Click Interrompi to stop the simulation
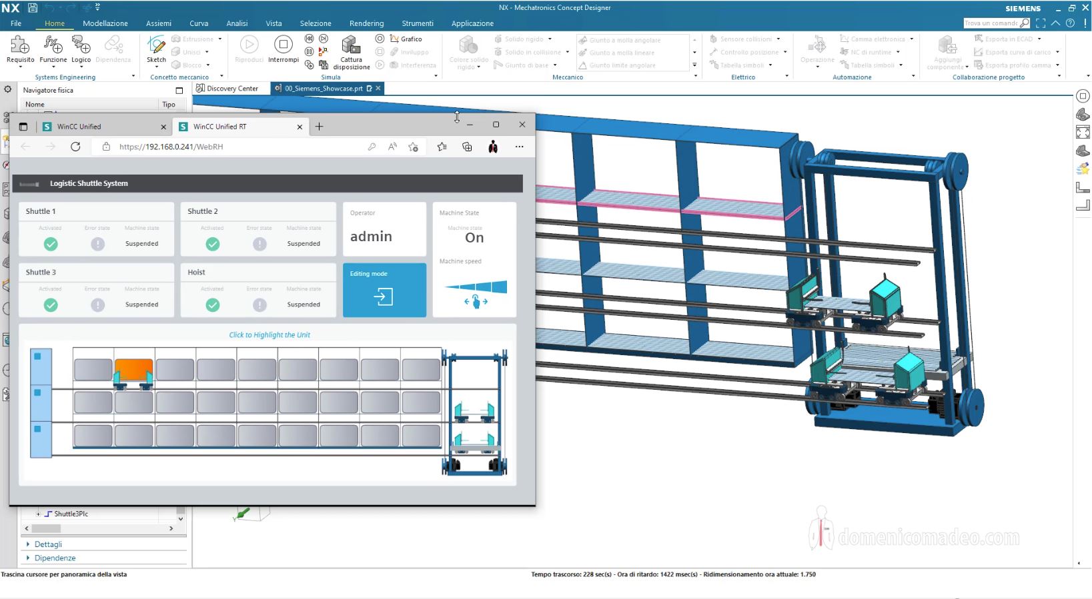Image resolution: width=1092 pixels, height=599 pixels. pyautogui.click(x=283, y=45)
